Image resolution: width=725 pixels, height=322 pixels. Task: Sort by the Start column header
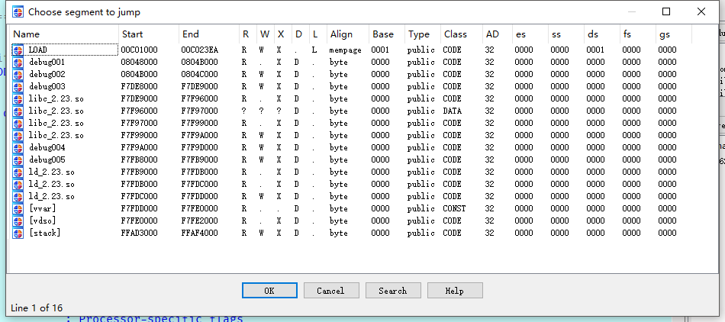point(147,34)
